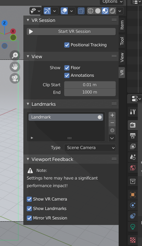Screen dimensions: 142x246
Task: Uncheck Show Floor checkbox
Action: 67,68
